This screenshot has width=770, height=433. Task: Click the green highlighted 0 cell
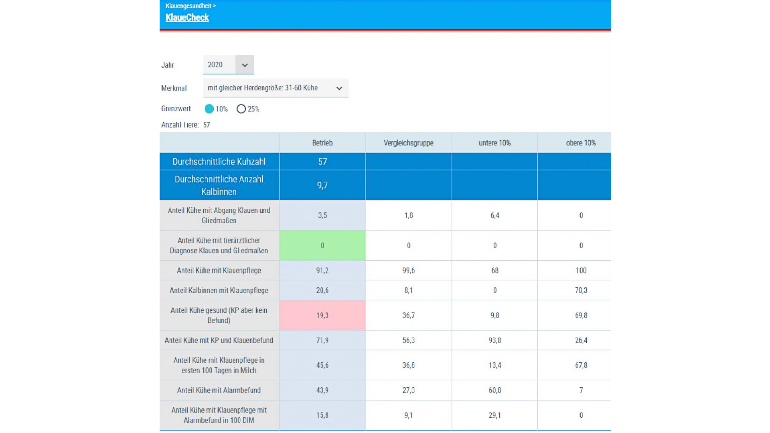pos(322,245)
